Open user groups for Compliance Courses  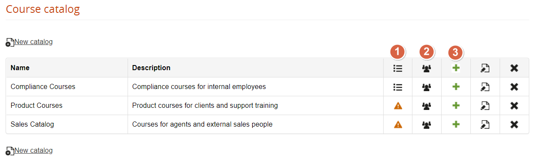[x=427, y=87]
